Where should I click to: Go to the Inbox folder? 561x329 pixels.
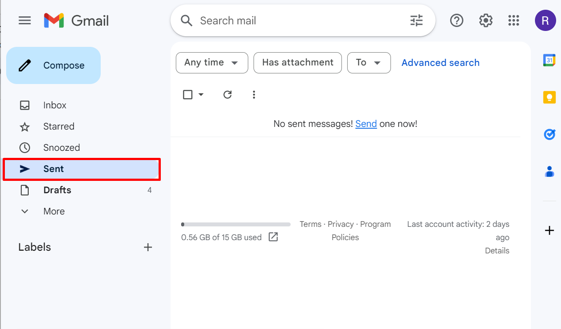(x=55, y=105)
